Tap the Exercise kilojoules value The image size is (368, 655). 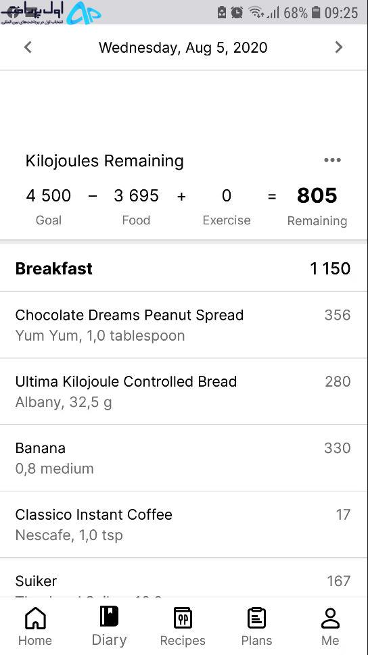pos(226,195)
